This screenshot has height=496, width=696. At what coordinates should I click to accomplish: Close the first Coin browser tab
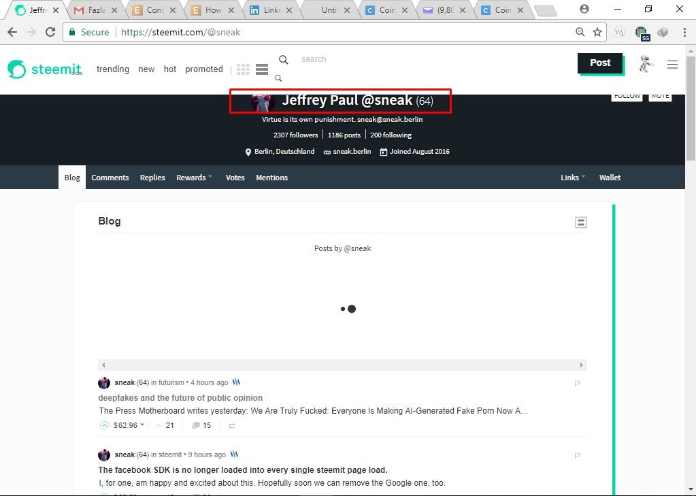click(x=404, y=10)
